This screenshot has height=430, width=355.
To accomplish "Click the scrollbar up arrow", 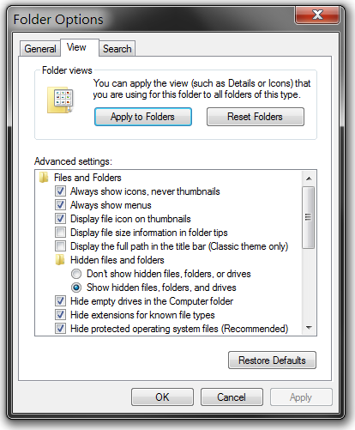I will (x=309, y=179).
